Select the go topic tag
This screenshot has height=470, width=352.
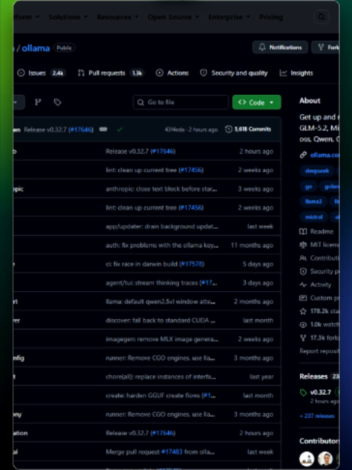pyautogui.click(x=309, y=186)
